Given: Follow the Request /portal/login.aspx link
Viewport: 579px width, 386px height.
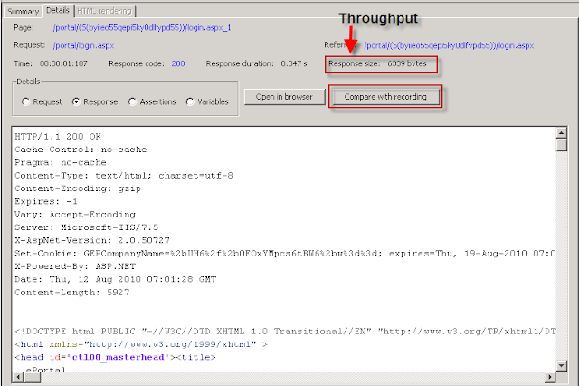Looking at the screenshot, I should (x=83, y=45).
